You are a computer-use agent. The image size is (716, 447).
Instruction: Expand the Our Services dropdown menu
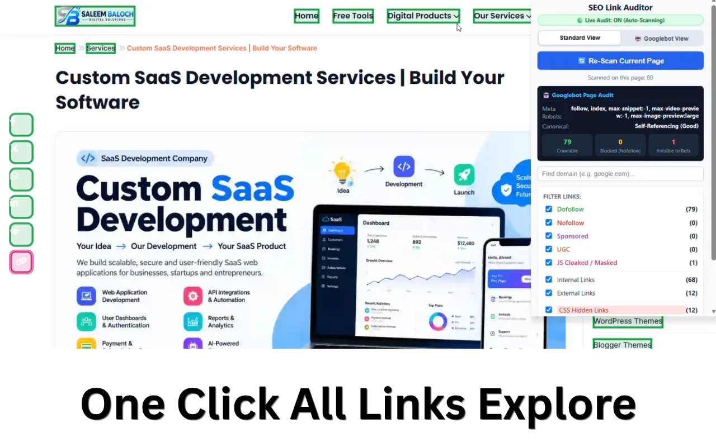pyautogui.click(x=502, y=16)
